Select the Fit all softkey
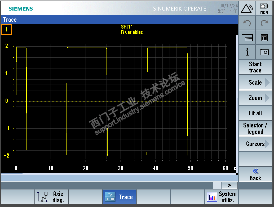 pos(255,113)
